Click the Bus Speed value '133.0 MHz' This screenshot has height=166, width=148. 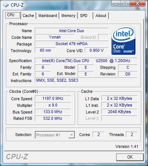tap(53, 112)
